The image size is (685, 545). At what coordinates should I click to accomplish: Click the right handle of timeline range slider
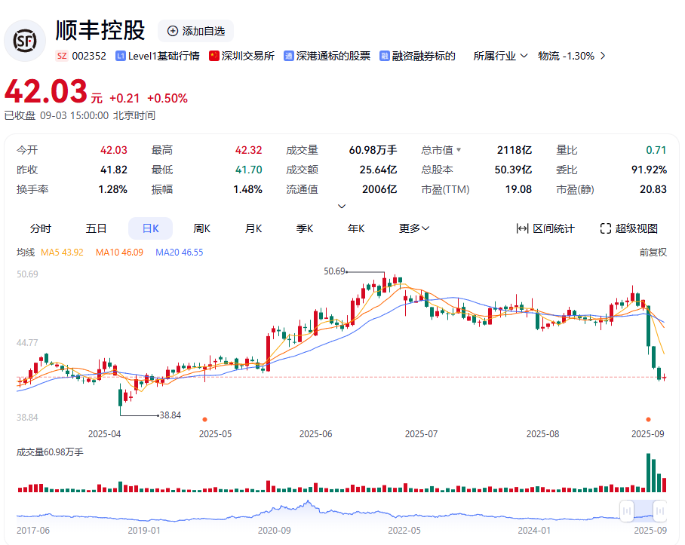(x=659, y=510)
